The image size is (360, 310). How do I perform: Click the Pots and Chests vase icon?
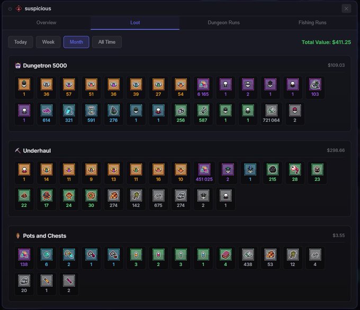click(x=17, y=235)
